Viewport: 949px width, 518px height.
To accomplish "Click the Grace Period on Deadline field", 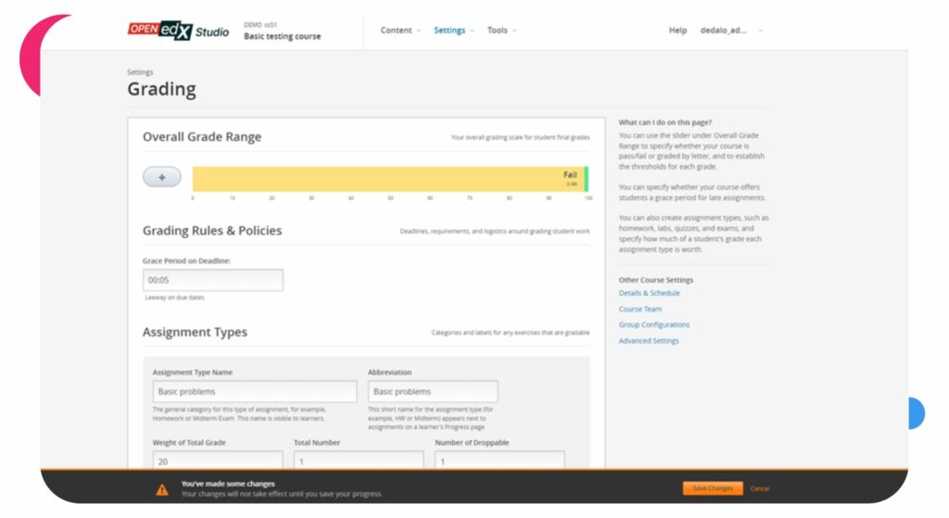I will (213, 281).
